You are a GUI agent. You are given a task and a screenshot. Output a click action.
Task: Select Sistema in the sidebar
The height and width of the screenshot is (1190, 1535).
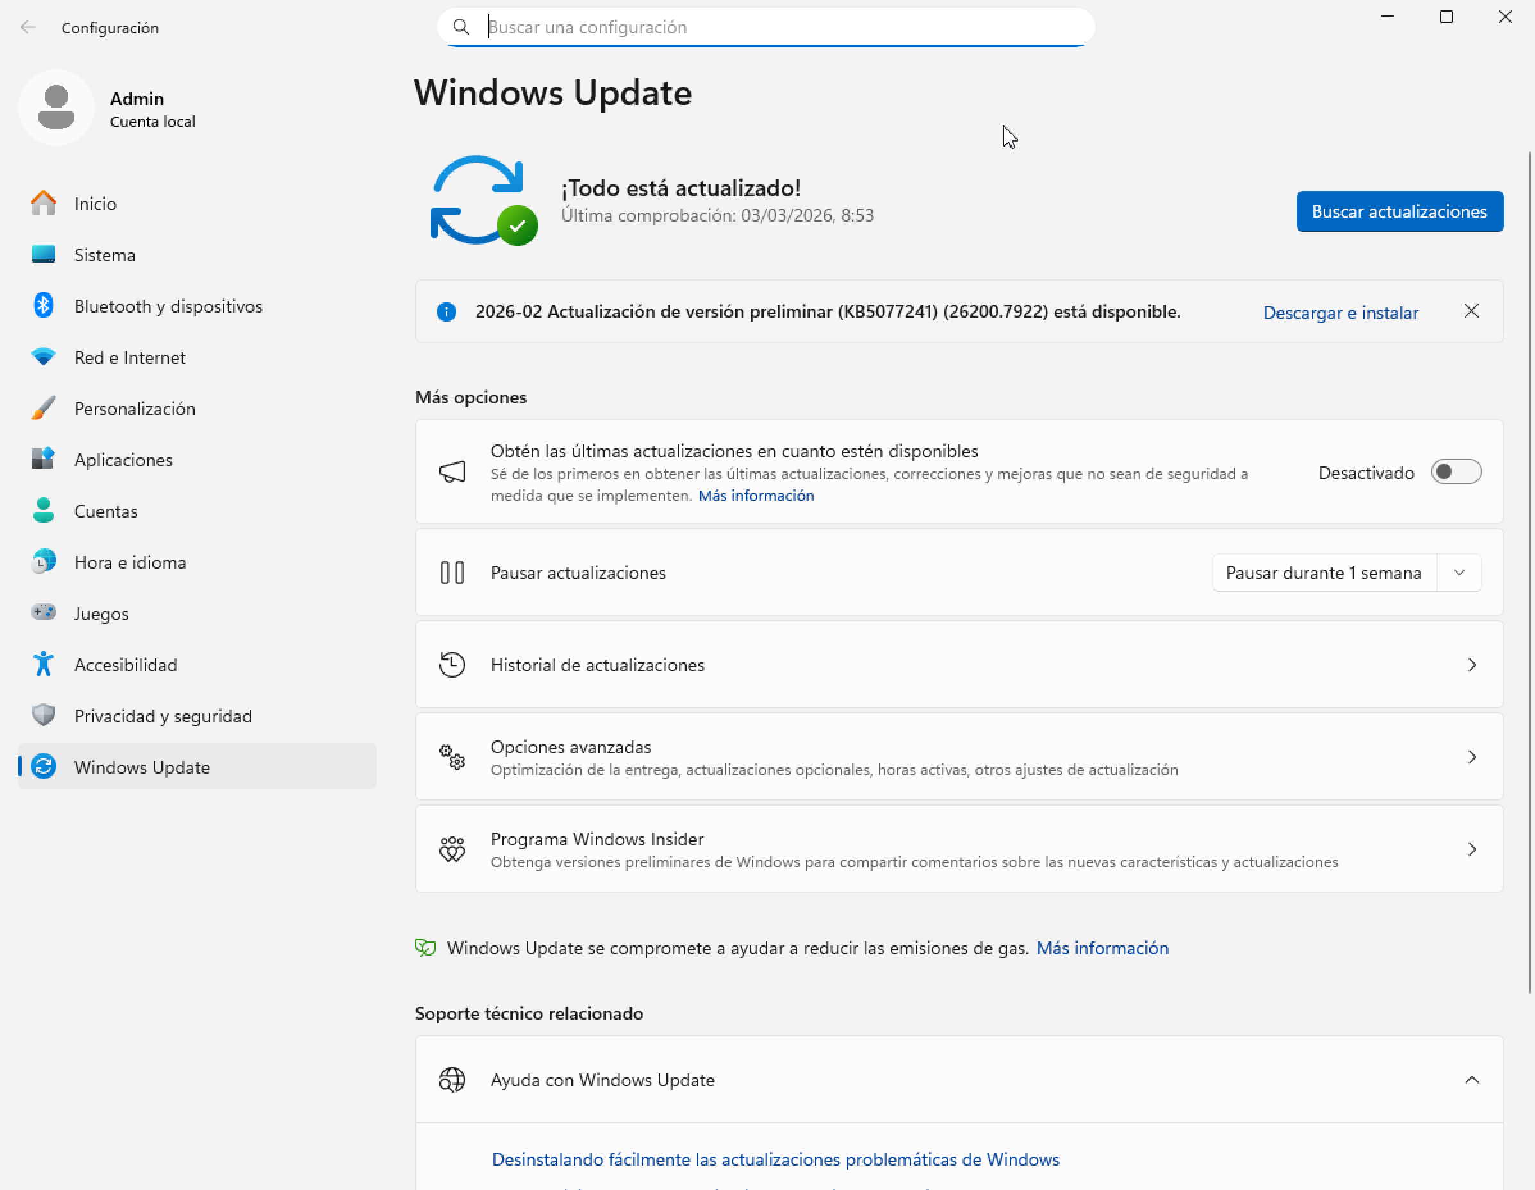[x=197, y=254]
